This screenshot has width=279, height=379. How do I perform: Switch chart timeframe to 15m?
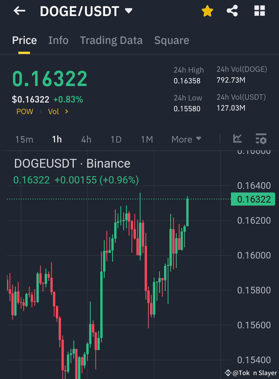[x=24, y=139]
